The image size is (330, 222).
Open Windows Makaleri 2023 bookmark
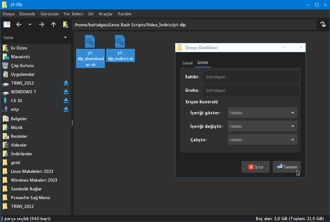click(36, 180)
